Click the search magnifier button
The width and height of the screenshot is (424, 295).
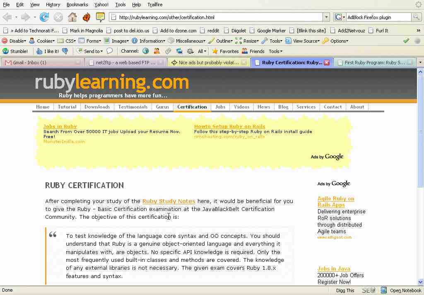coord(417,17)
